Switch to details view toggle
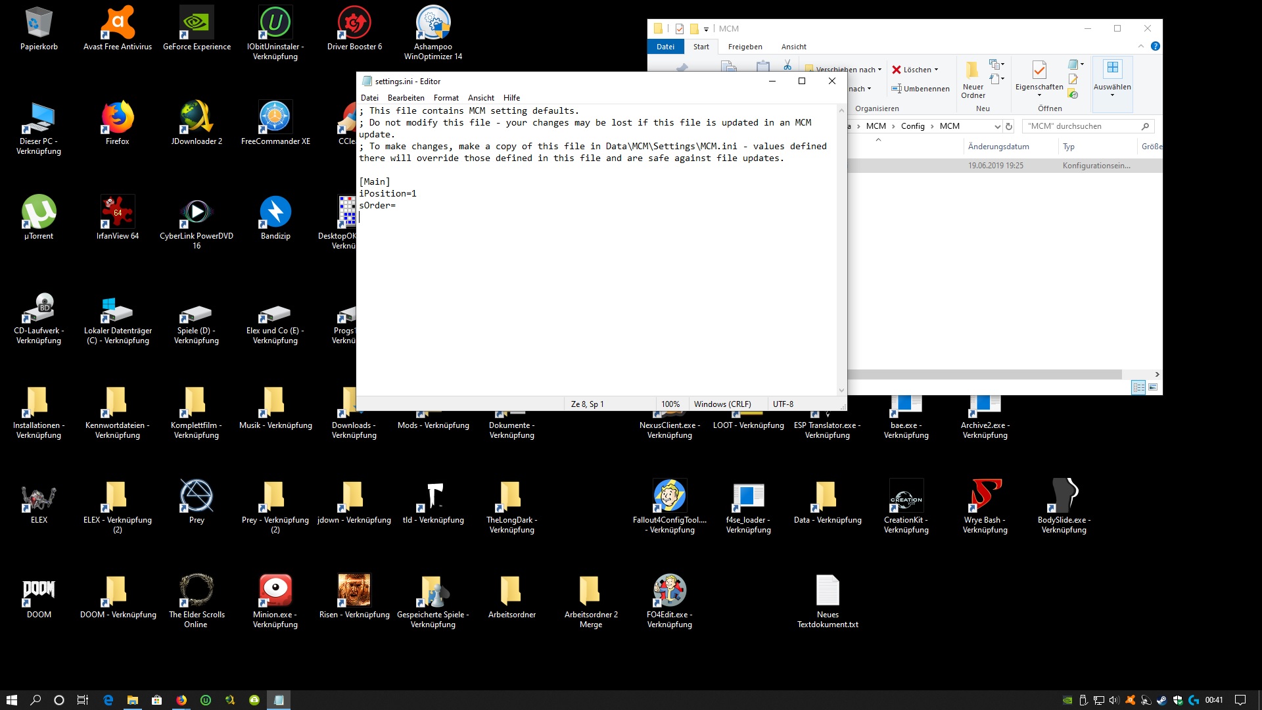1262x710 pixels. coord(1138,387)
